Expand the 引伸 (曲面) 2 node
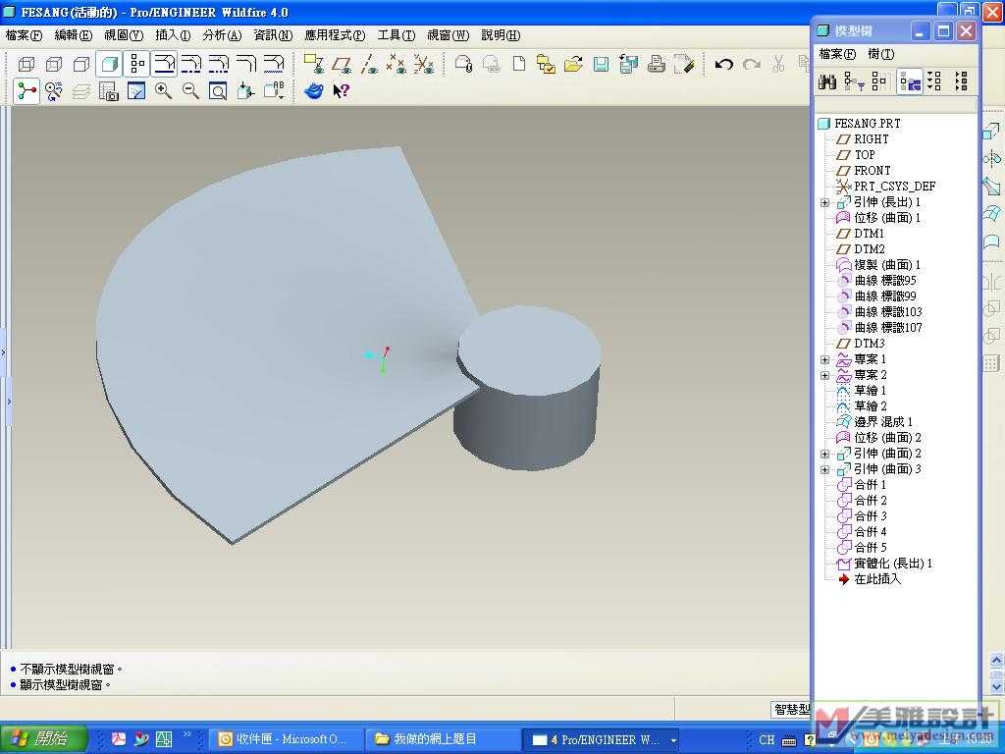The height and width of the screenshot is (754, 1005). pyautogui.click(x=824, y=454)
